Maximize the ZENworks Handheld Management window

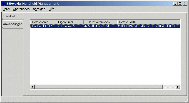180,4
